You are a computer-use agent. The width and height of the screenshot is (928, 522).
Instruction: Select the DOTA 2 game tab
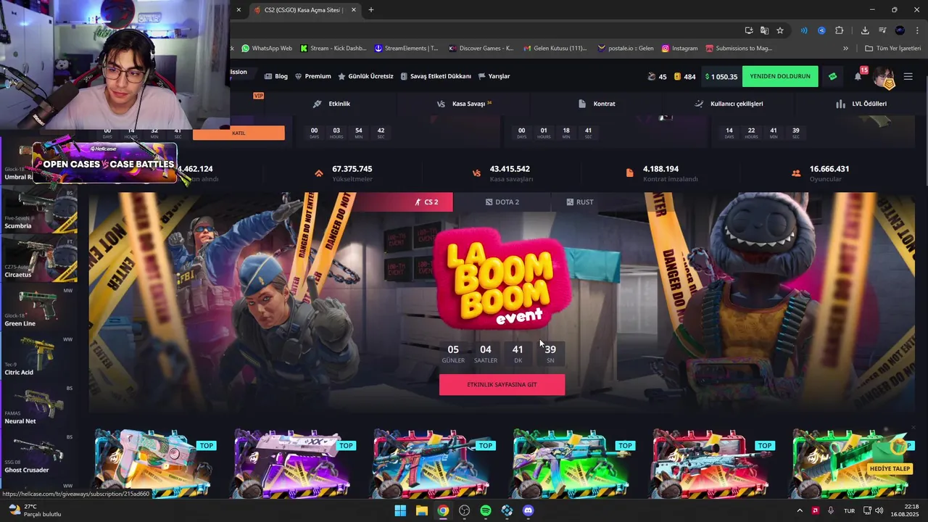click(x=502, y=202)
